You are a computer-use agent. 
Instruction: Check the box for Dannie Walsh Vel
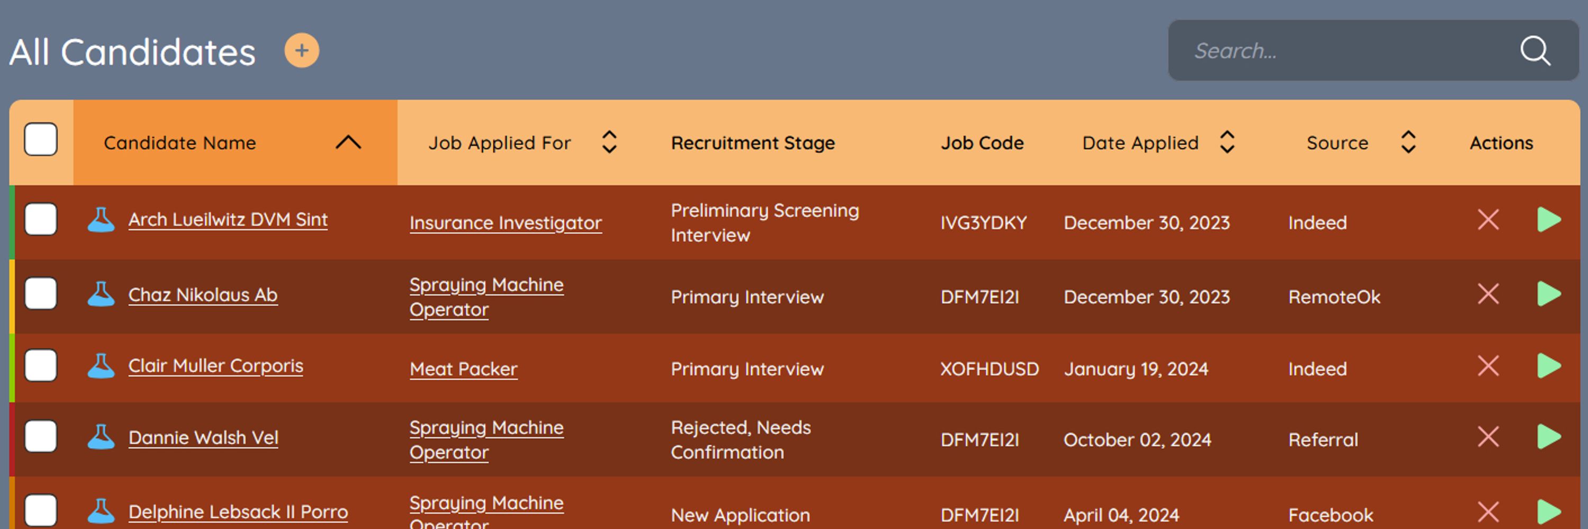(x=41, y=436)
